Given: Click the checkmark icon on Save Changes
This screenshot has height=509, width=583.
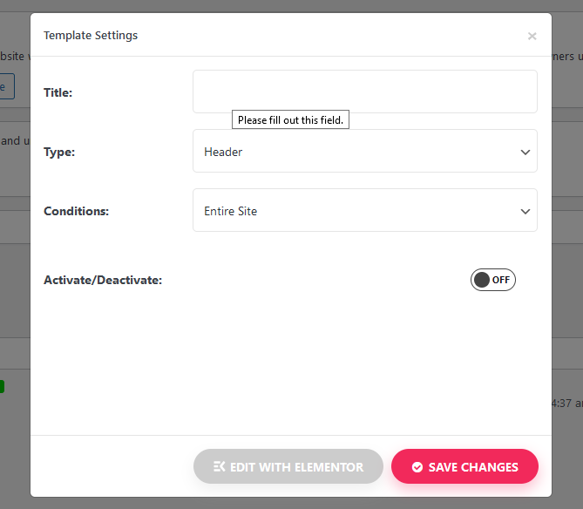Looking at the screenshot, I should coord(417,467).
